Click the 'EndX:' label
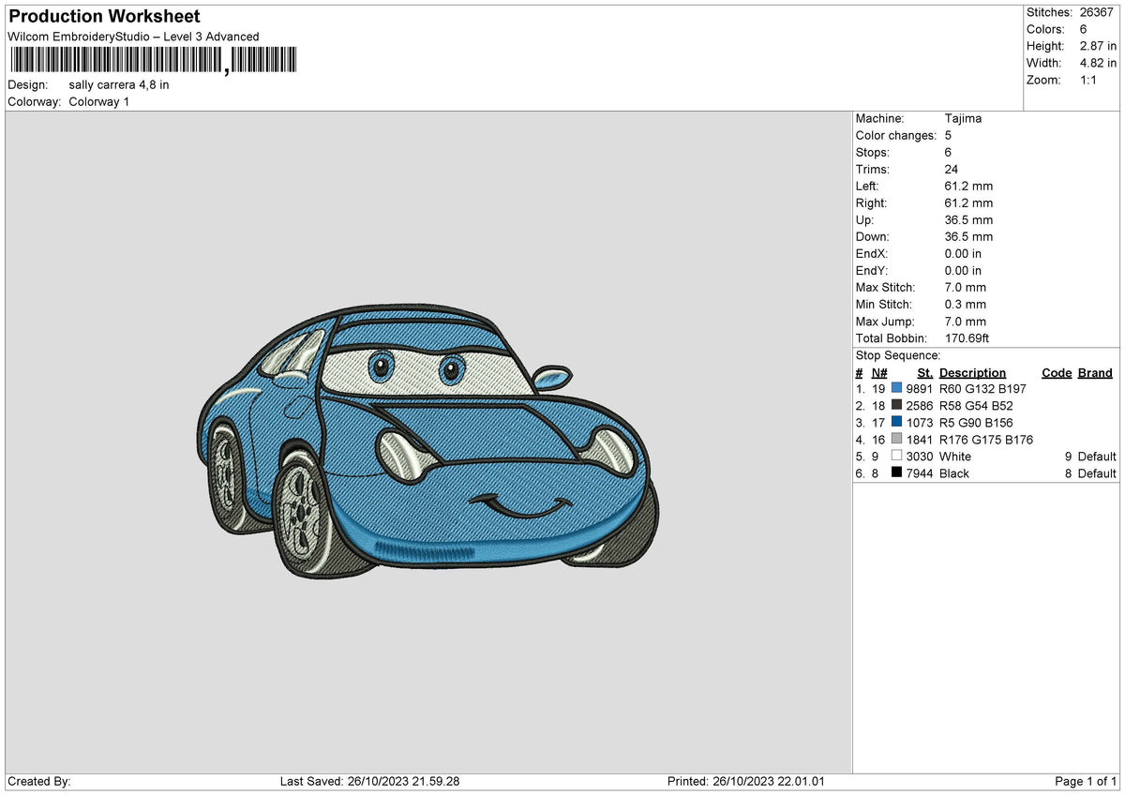The image size is (1125, 795). point(872,254)
